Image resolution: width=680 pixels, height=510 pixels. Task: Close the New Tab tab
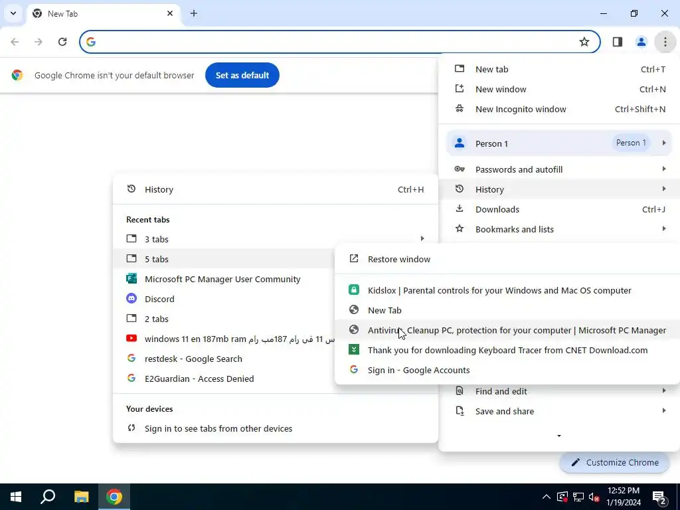tap(170, 13)
